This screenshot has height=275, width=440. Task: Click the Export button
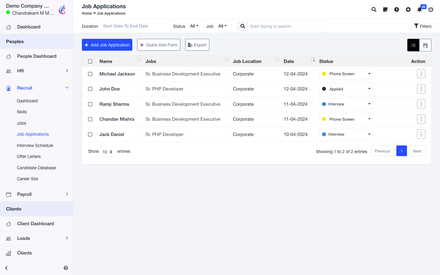197,45
